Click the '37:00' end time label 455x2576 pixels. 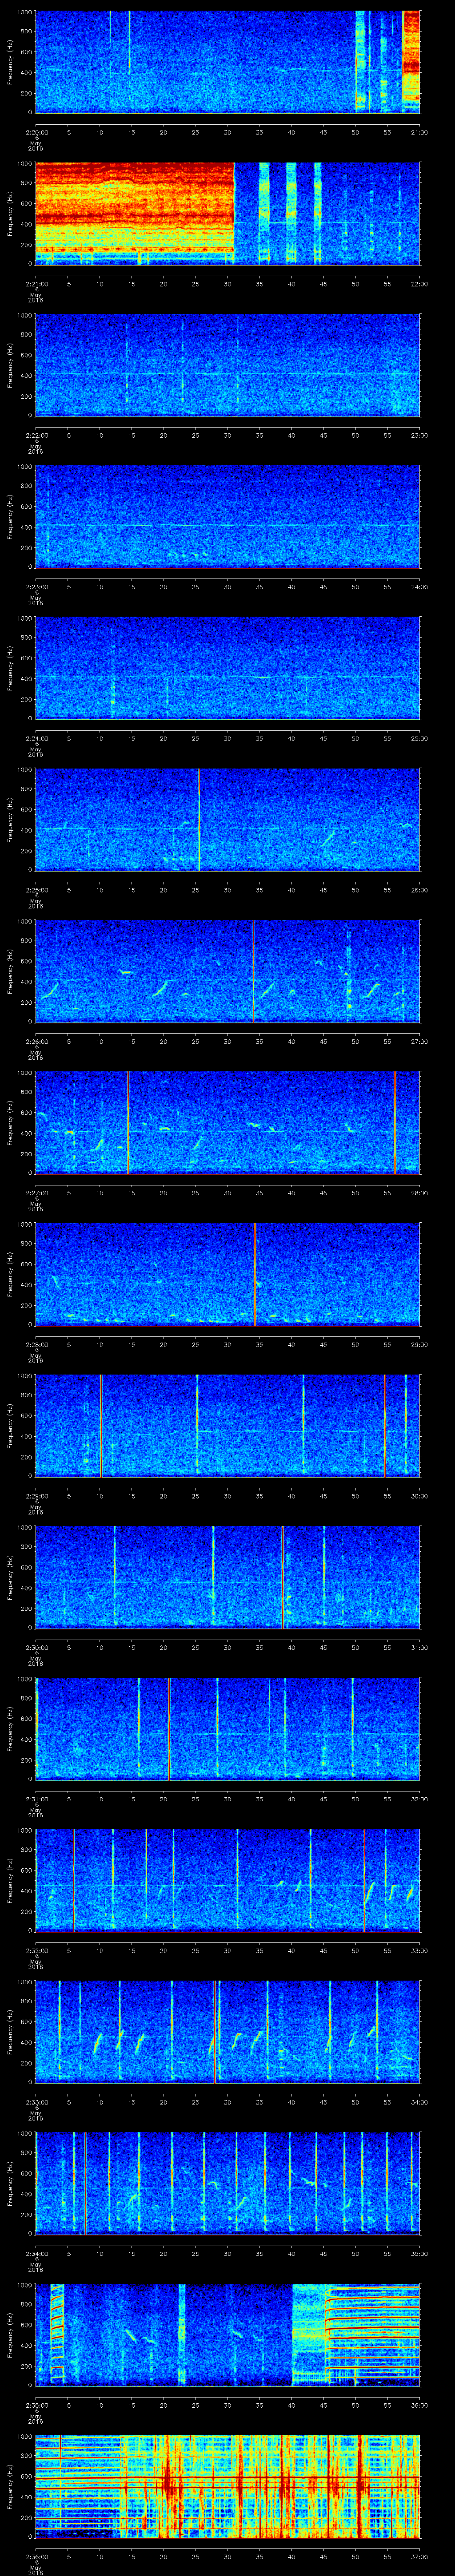coord(420,2556)
